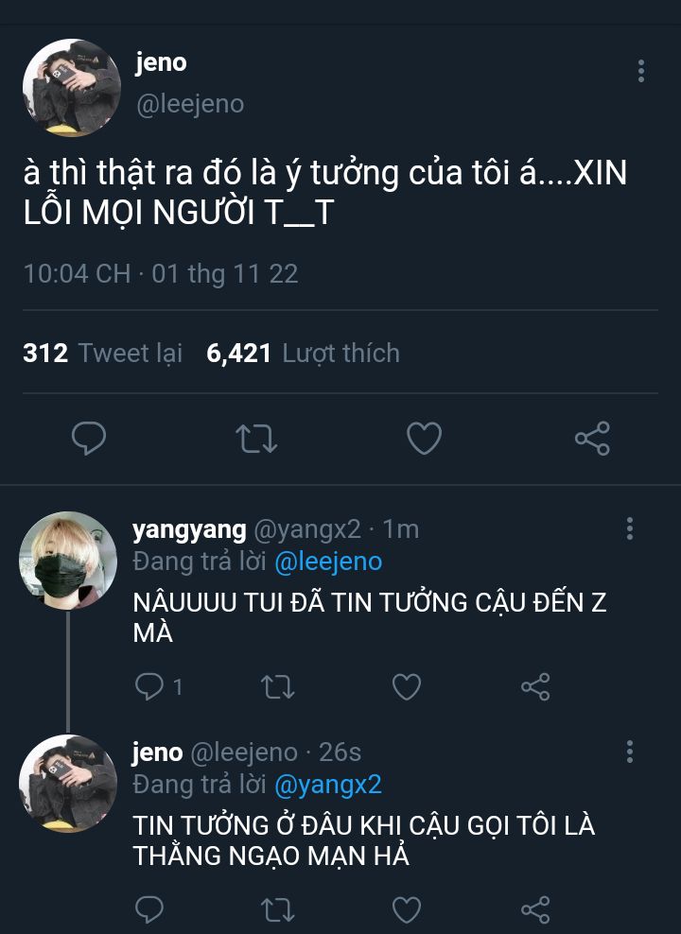
Task: View the 312 Tweet lại list
Action: (x=102, y=353)
